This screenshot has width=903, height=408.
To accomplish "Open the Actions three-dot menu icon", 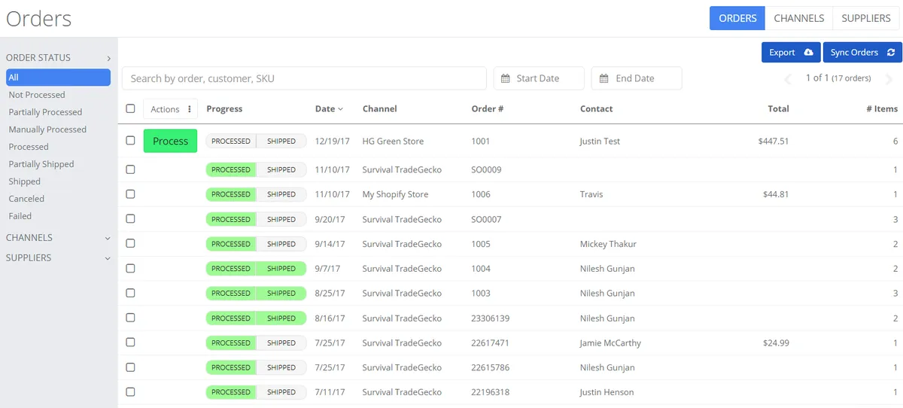I will point(189,109).
